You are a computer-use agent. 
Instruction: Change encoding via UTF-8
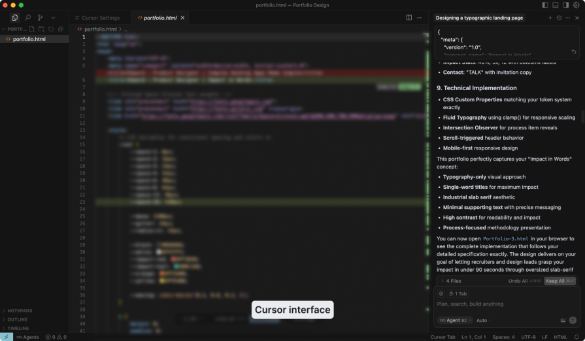(x=528, y=337)
